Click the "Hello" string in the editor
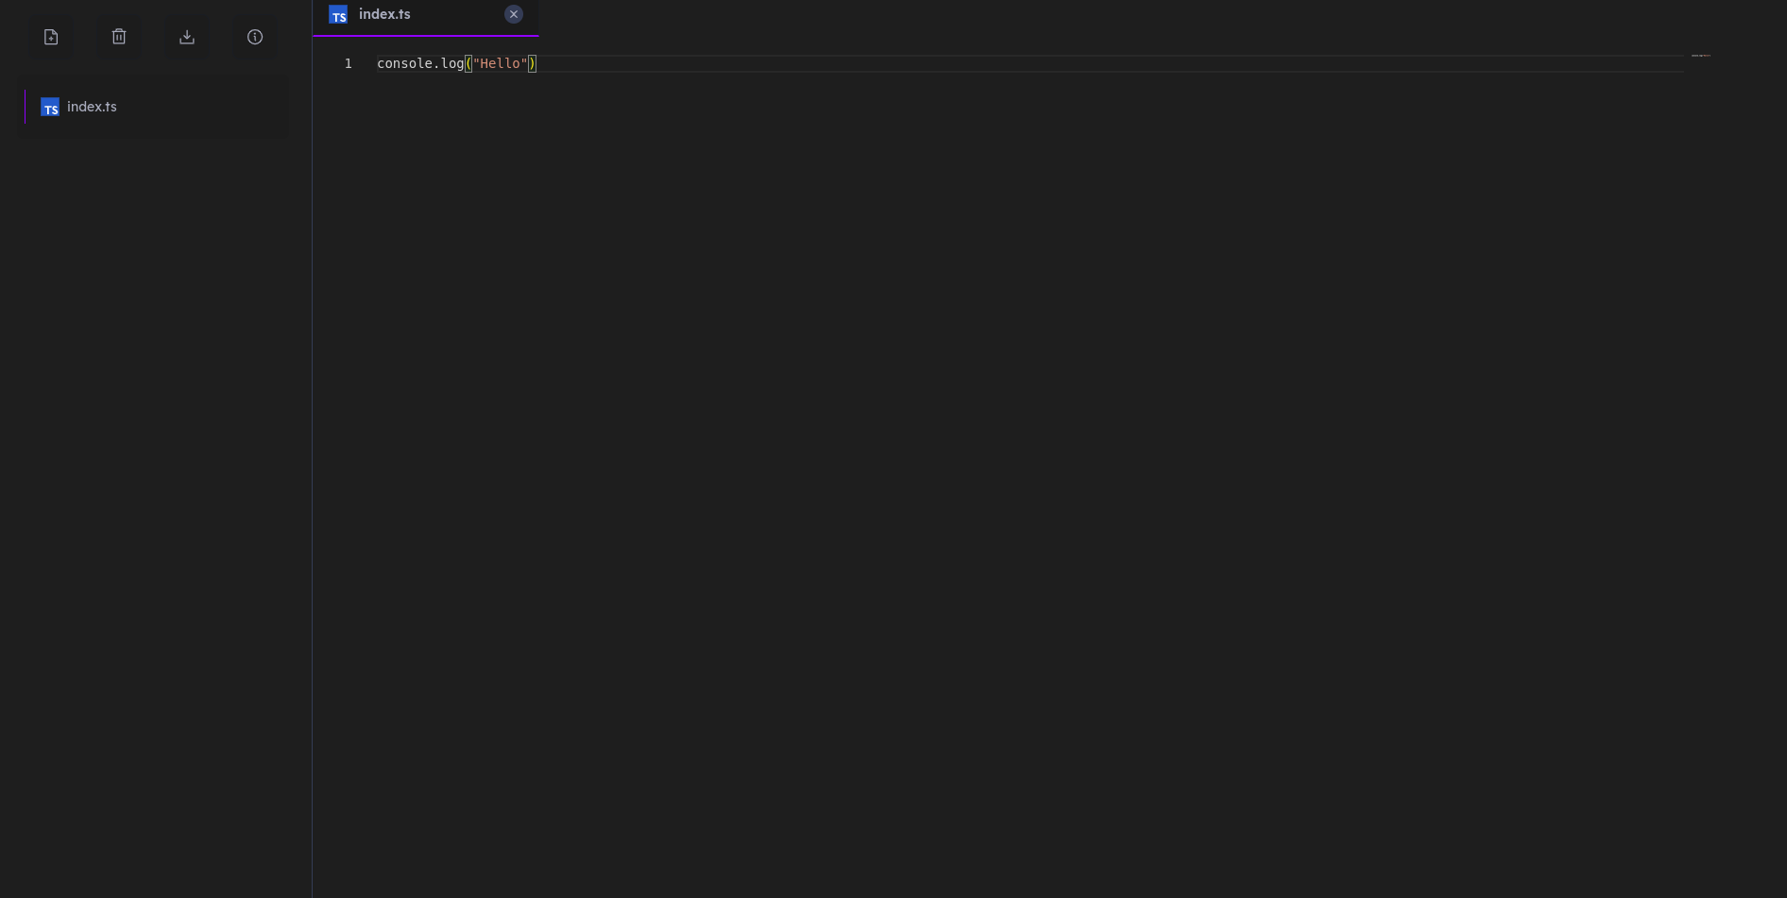1787x898 pixels. click(x=502, y=63)
